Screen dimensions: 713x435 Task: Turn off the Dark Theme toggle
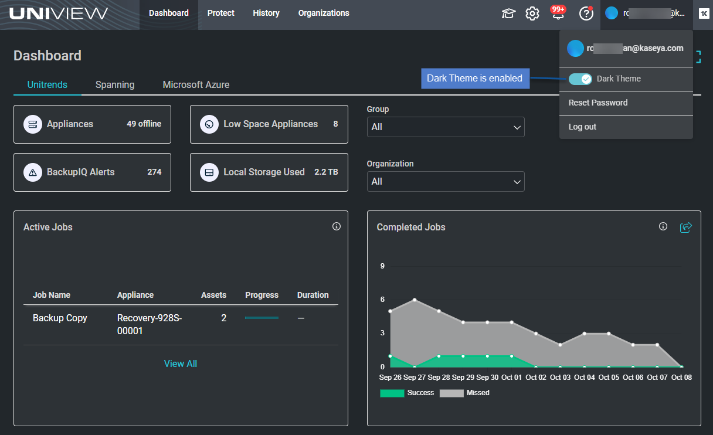pos(580,79)
